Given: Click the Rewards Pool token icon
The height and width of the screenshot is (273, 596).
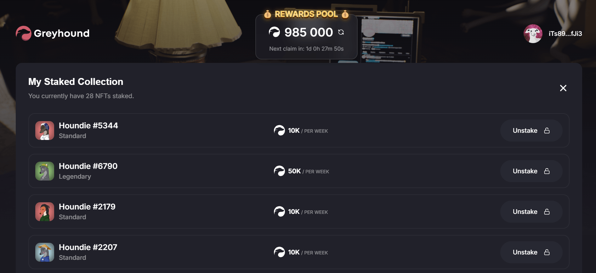Looking at the screenshot, I should tap(274, 32).
